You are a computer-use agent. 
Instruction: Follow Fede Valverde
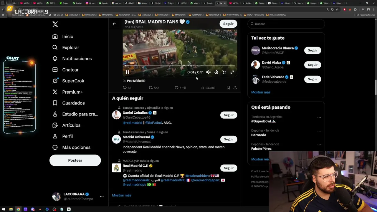(312, 79)
